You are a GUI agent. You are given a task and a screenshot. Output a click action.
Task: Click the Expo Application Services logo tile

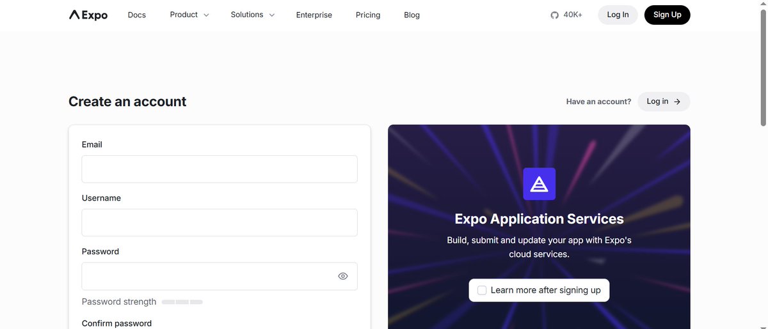click(539, 184)
